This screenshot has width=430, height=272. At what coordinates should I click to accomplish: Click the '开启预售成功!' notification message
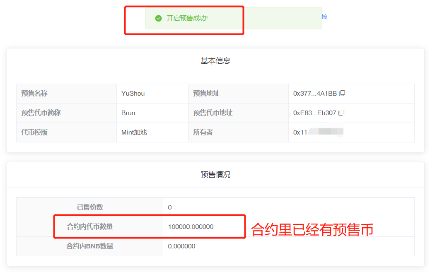(x=187, y=18)
